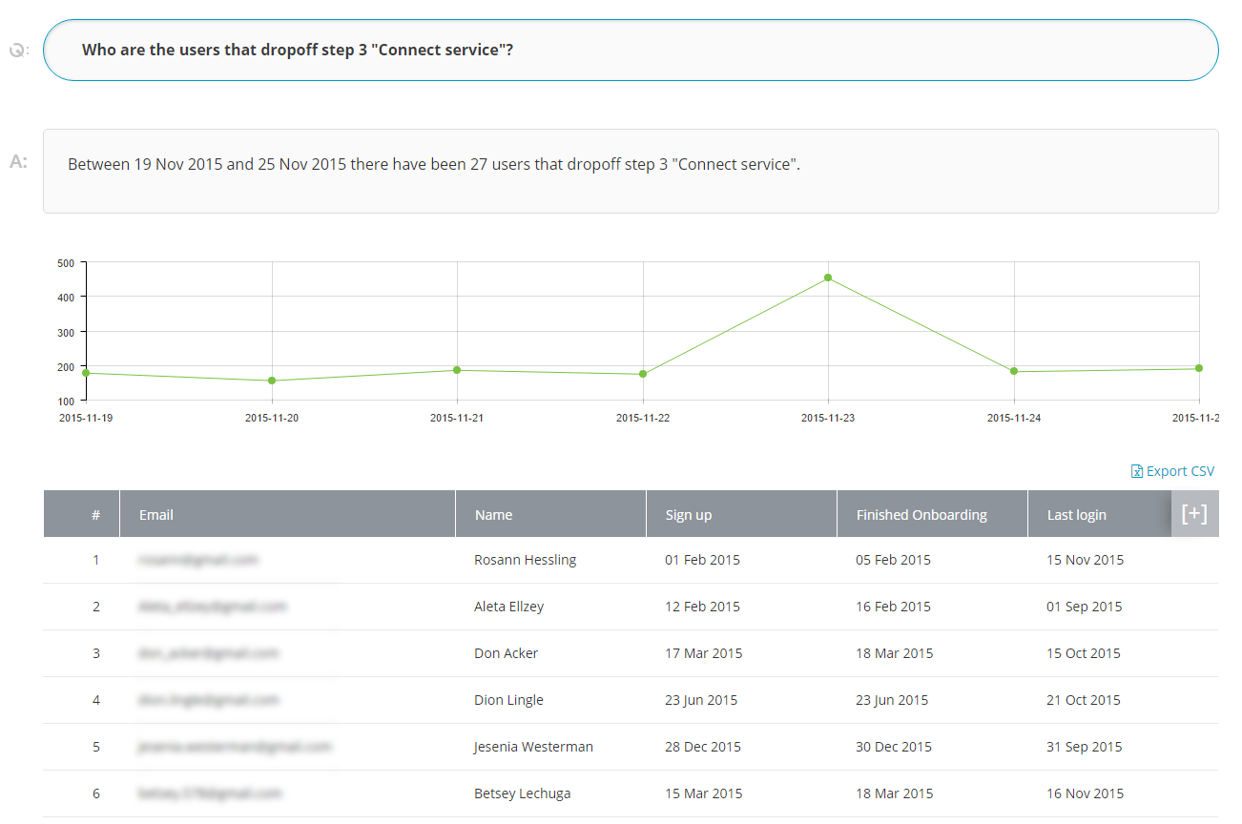
Task: Sort table by Name column header
Action: pos(493,515)
